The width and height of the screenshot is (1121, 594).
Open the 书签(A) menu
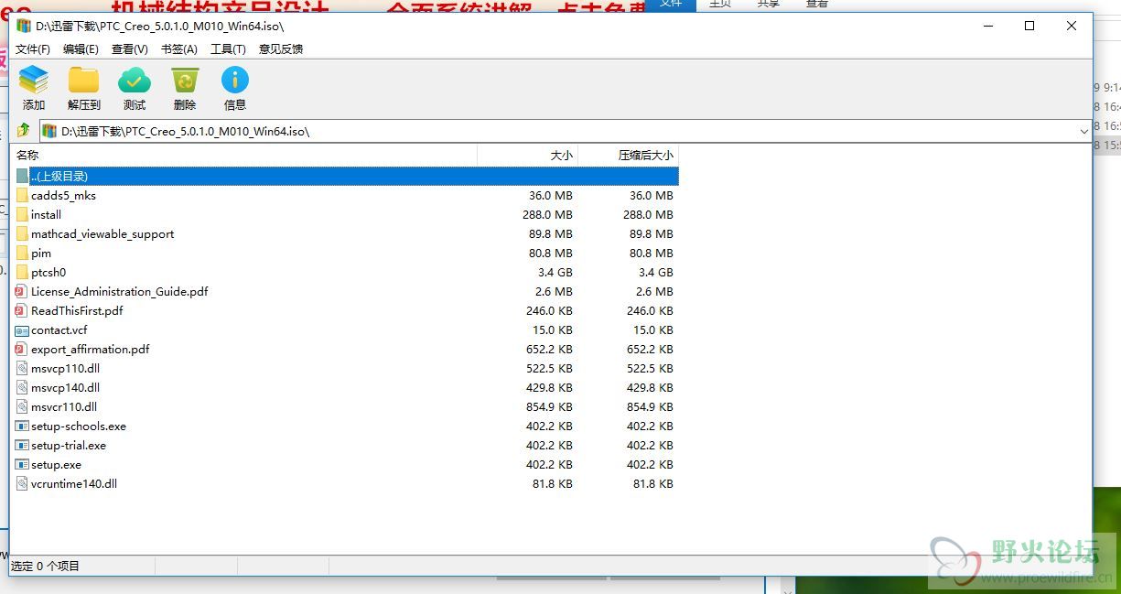179,49
